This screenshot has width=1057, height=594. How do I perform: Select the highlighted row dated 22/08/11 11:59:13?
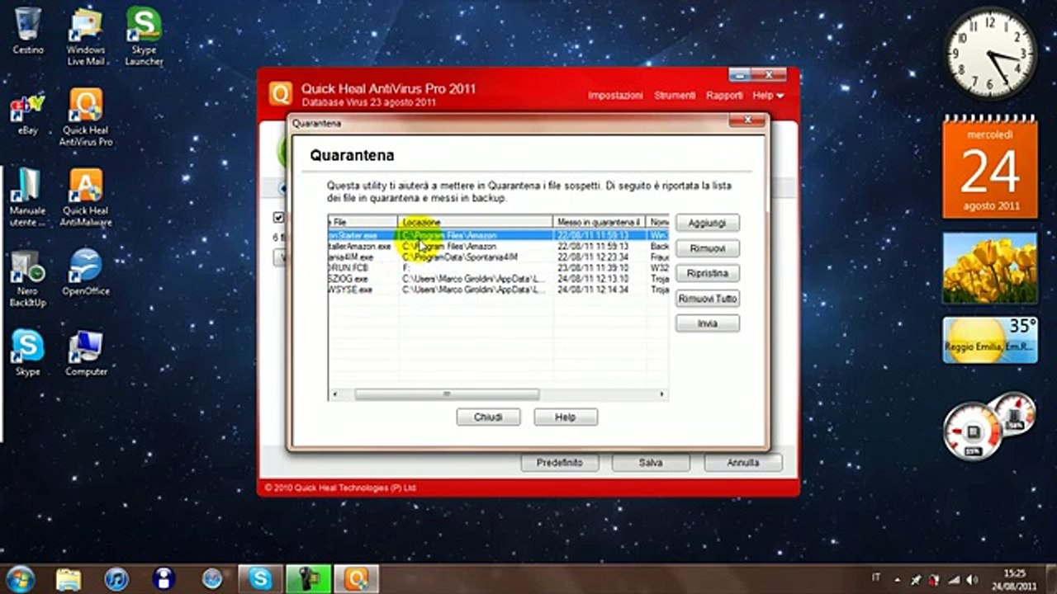point(498,236)
